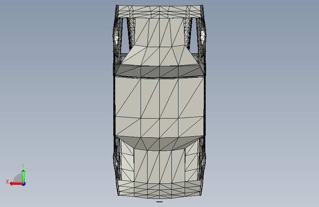
Task: Click the green Y axis arrow of the triad
Action: pos(24,176)
